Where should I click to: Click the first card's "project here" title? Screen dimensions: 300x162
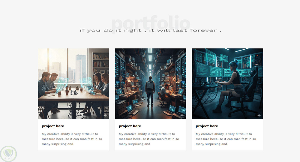coord(53,126)
